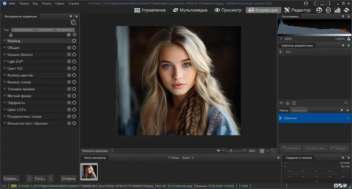Click the film reel mode icon
This screenshot has width=352, height=189.
[x=319, y=10]
